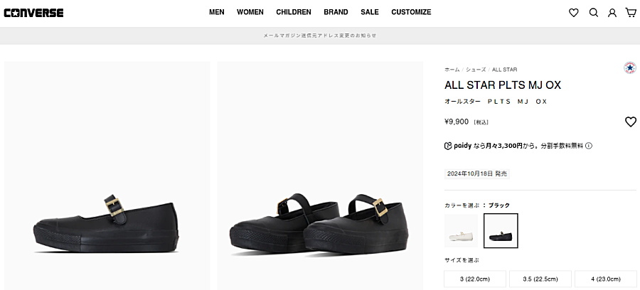
Task: Click the Converse logo
Action: pos(33,13)
